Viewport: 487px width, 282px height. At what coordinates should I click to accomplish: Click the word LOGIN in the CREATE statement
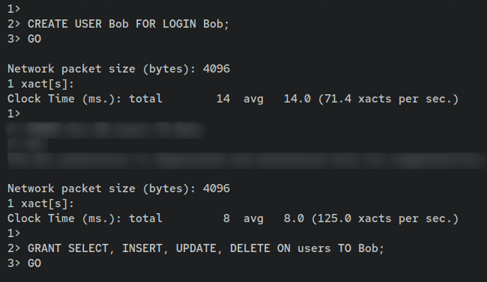pyautogui.click(x=179, y=24)
